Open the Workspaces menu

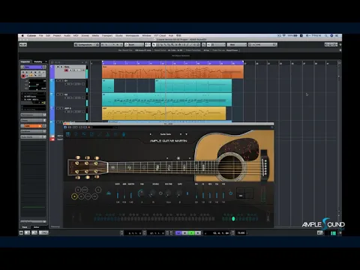point(132,36)
